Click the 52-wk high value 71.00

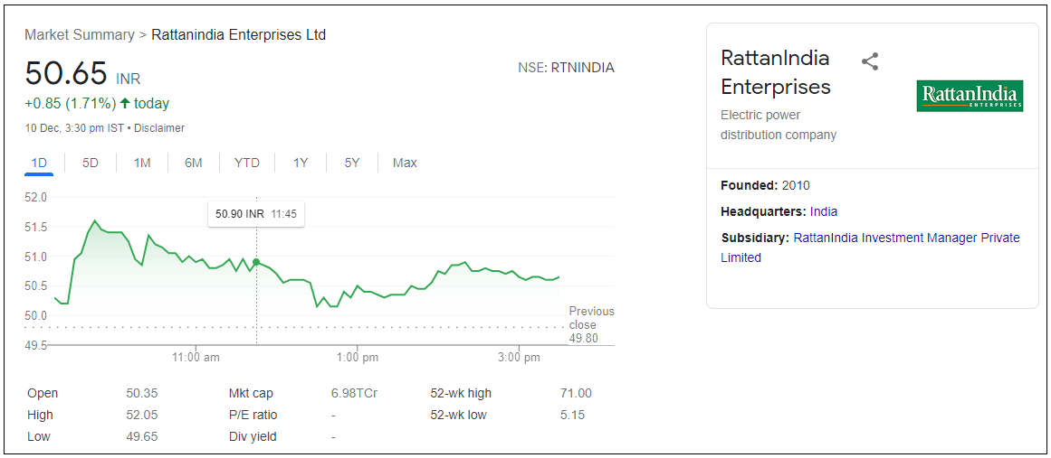[576, 393]
